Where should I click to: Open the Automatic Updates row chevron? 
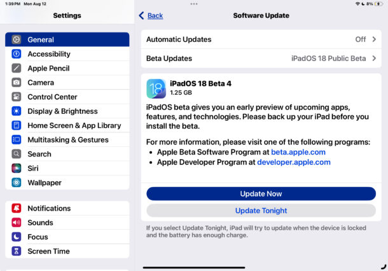[x=374, y=39]
